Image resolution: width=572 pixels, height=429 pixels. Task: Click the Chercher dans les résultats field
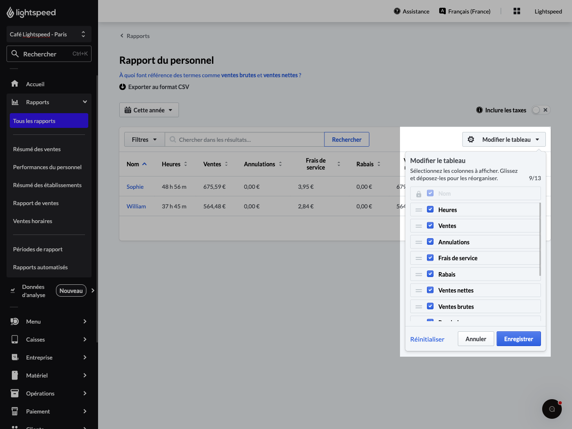(245, 139)
